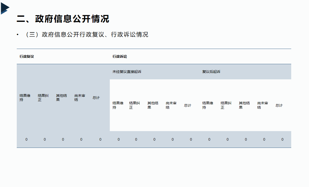Click the 行政诉讼 table header
The image size is (309, 187).
point(120,57)
